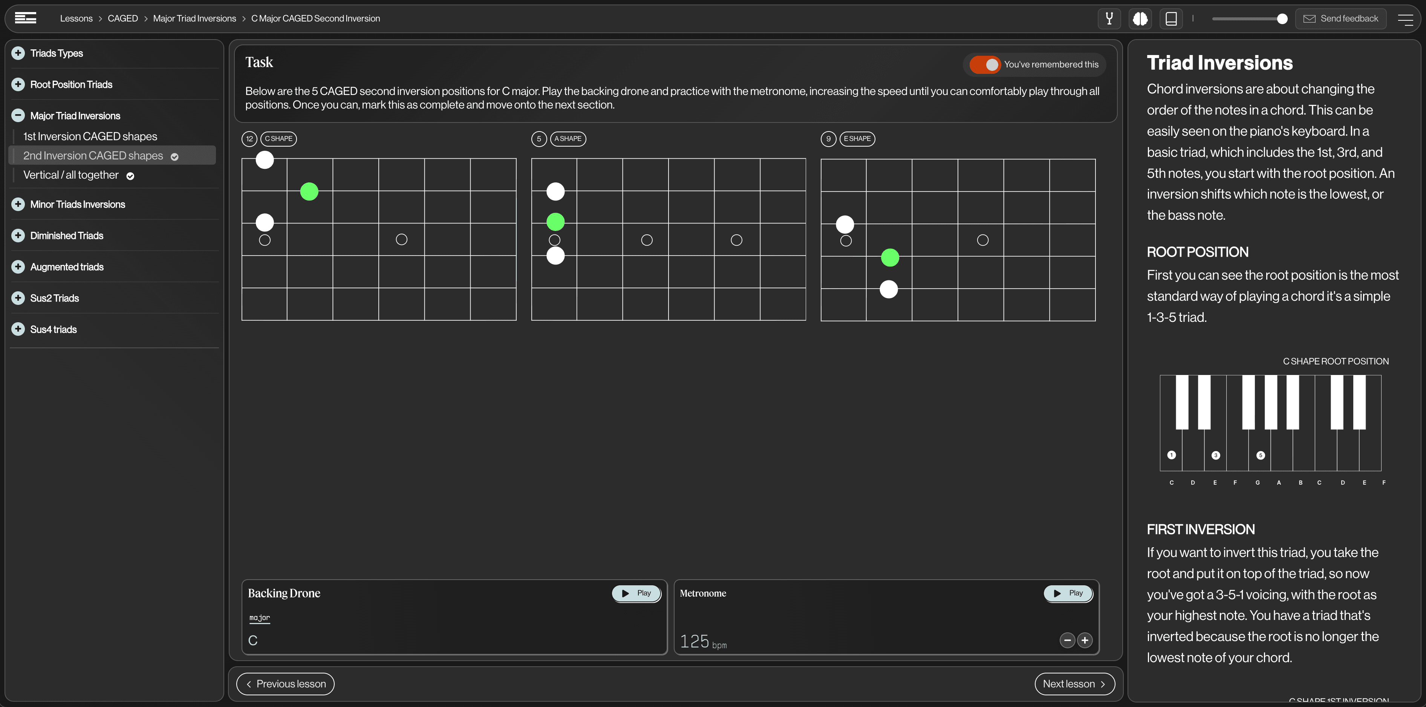Click the Send feedback button
Screen dimensions: 1426x707
tap(1341, 19)
